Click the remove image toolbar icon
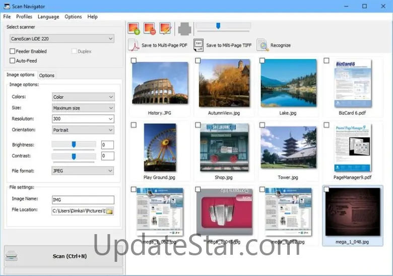393x276 pixels. click(x=150, y=28)
